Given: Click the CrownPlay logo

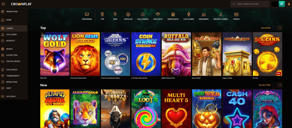Looking at the screenshot, I should pyautogui.click(x=21, y=4).
